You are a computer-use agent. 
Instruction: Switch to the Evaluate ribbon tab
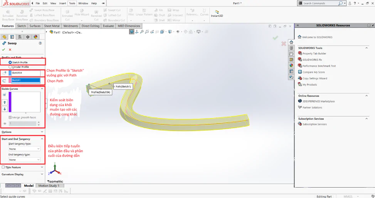108,26
